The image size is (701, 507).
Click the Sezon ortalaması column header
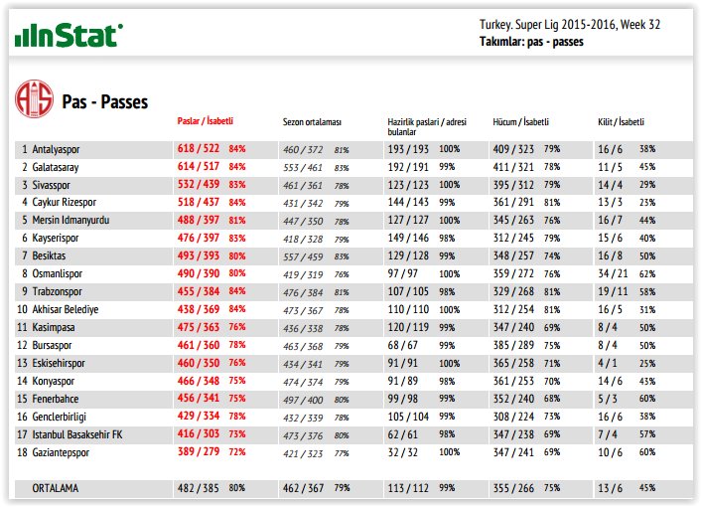312,121
